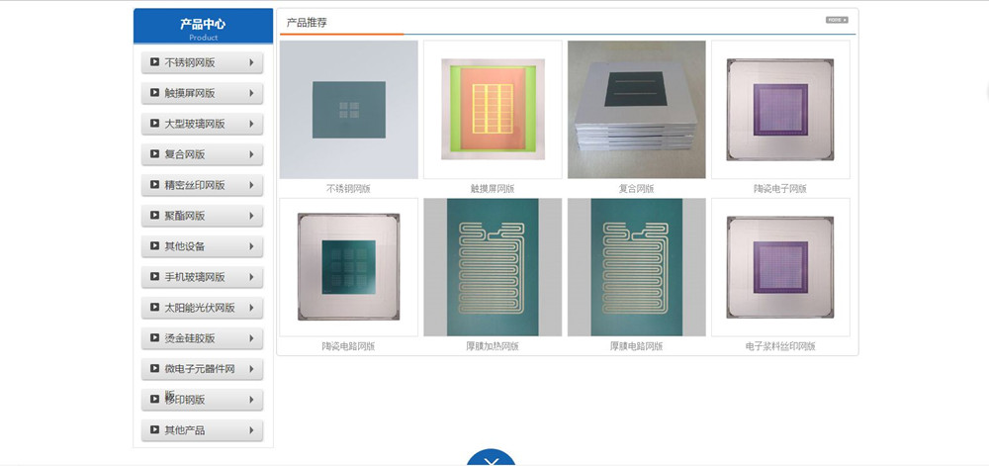Click the play icon beside 不锈钢网版

coord(154,61)
